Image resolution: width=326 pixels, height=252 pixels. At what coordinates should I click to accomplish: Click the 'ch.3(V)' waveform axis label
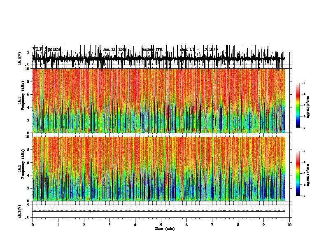coord(20,211)
